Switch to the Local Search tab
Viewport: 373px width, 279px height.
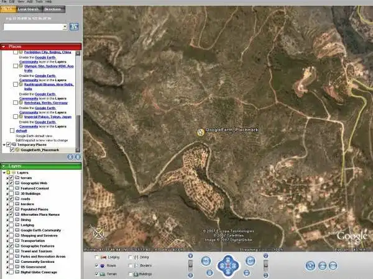[29, 9]
